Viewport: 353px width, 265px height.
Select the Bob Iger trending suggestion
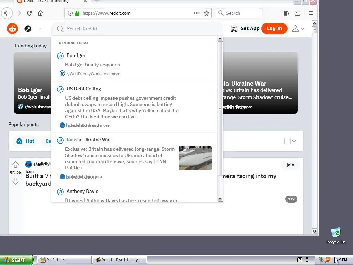(x=134, y=64)
